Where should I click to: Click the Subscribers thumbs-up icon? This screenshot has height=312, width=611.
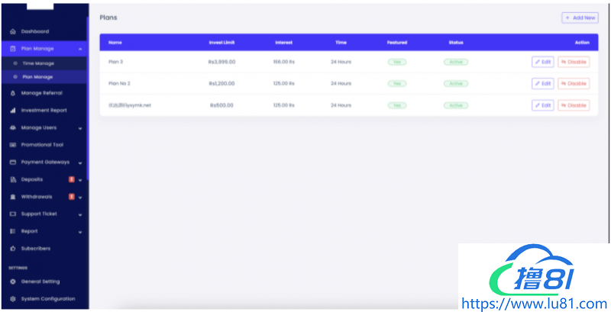pos(12,249)
